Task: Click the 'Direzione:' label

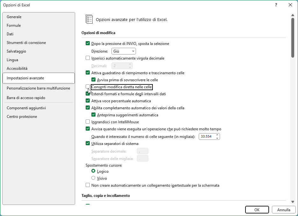Action: (x=100, y=51)
